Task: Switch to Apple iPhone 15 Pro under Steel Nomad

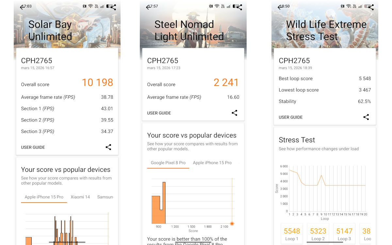Action: point(212,163)
